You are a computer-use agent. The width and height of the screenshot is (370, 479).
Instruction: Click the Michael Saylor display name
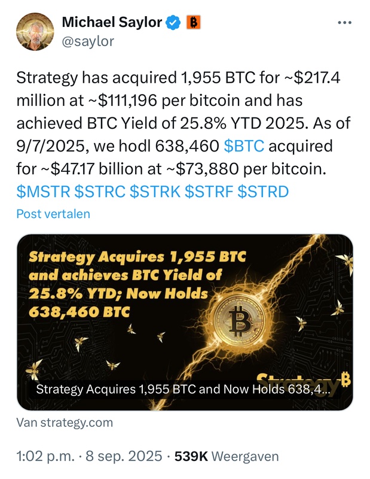coord(112,23)
